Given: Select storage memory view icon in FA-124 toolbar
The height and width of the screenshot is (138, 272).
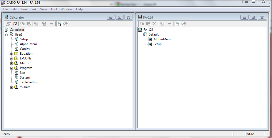Looking at the screenshot, I should tap(184, 24).
